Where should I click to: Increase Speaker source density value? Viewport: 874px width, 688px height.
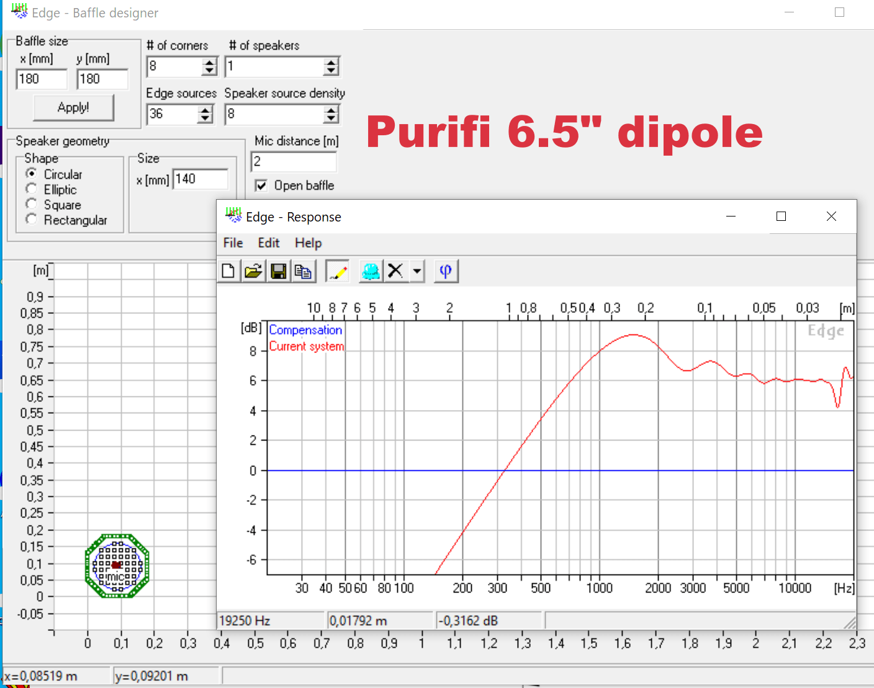[x=331, y=110]
